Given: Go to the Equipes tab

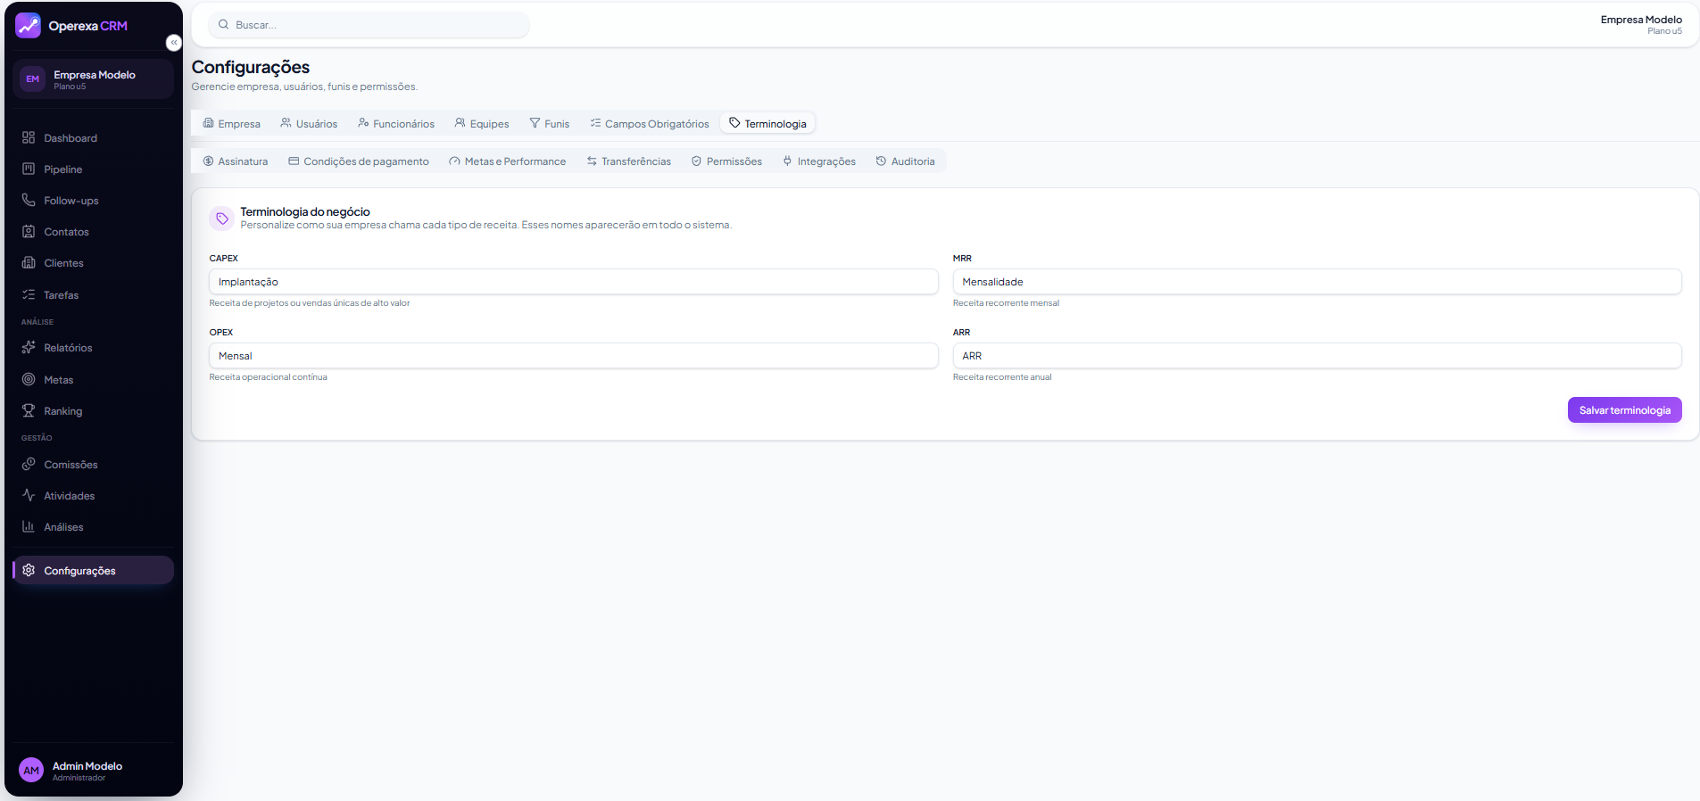Looking at the screenshot, I should click(x=482, y=123).
